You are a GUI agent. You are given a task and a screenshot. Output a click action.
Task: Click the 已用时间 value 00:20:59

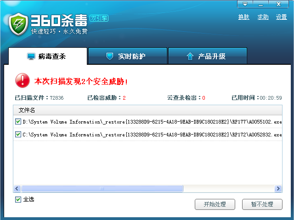[x=271, y=98]
